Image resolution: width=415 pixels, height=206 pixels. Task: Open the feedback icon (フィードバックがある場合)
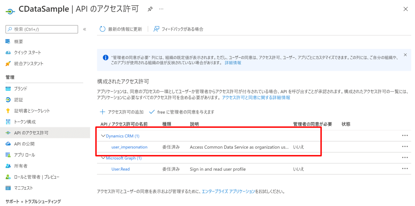point(157,29)
